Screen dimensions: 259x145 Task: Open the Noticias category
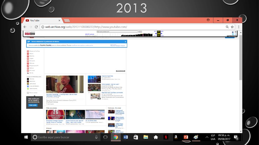tap(30, 68)
